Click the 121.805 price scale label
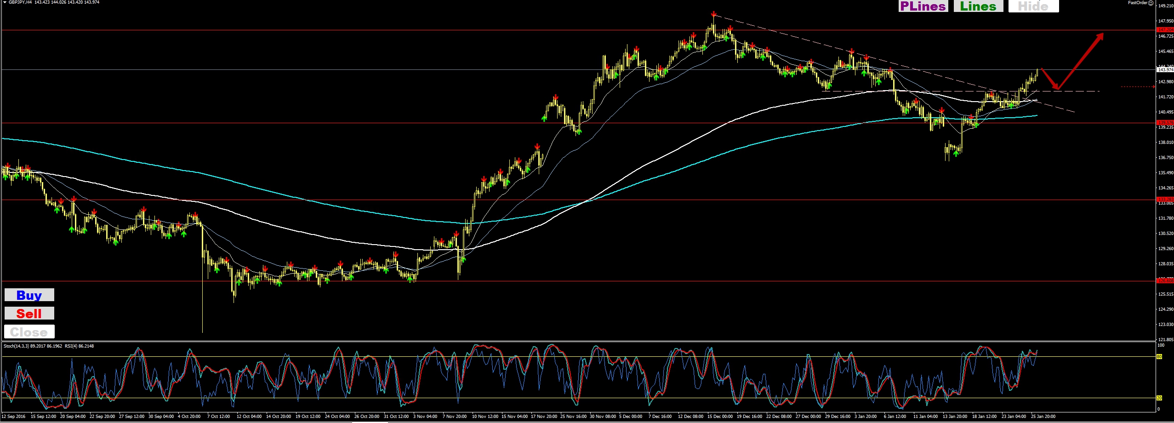1174x423 pixels. tap(1166, 339)
